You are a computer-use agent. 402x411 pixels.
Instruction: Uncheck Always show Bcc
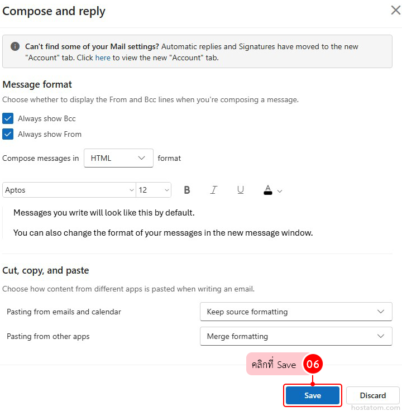click(x=8, y=118)
